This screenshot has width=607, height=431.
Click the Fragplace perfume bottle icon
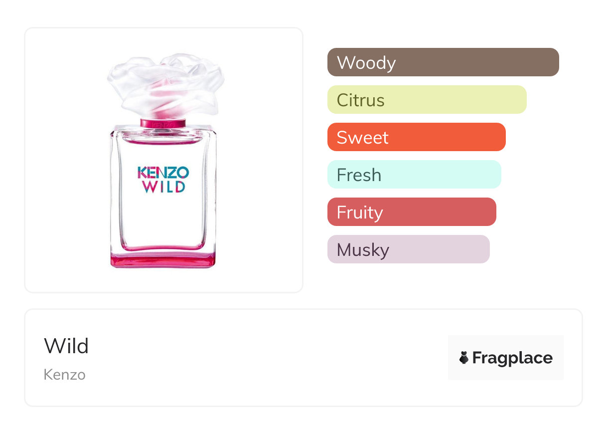pyautogui.click(x=464, y=358)
